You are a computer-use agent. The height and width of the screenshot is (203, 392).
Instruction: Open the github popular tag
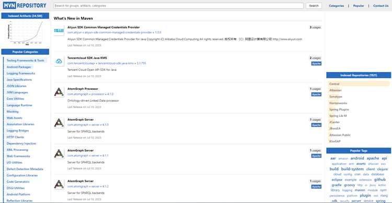[x=380, y=180]
